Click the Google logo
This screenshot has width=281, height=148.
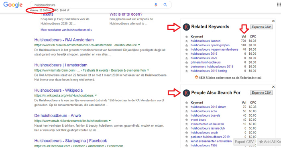[13, 5]
